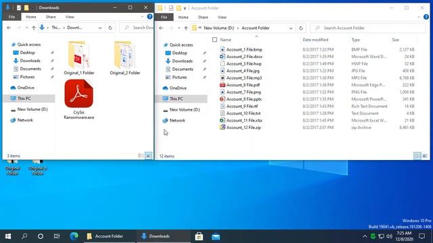Image resolution: width=433 pixels, height=243 pixels.
Task: Click the Account_8 File.pptx icon
Action: coord(223,99)
